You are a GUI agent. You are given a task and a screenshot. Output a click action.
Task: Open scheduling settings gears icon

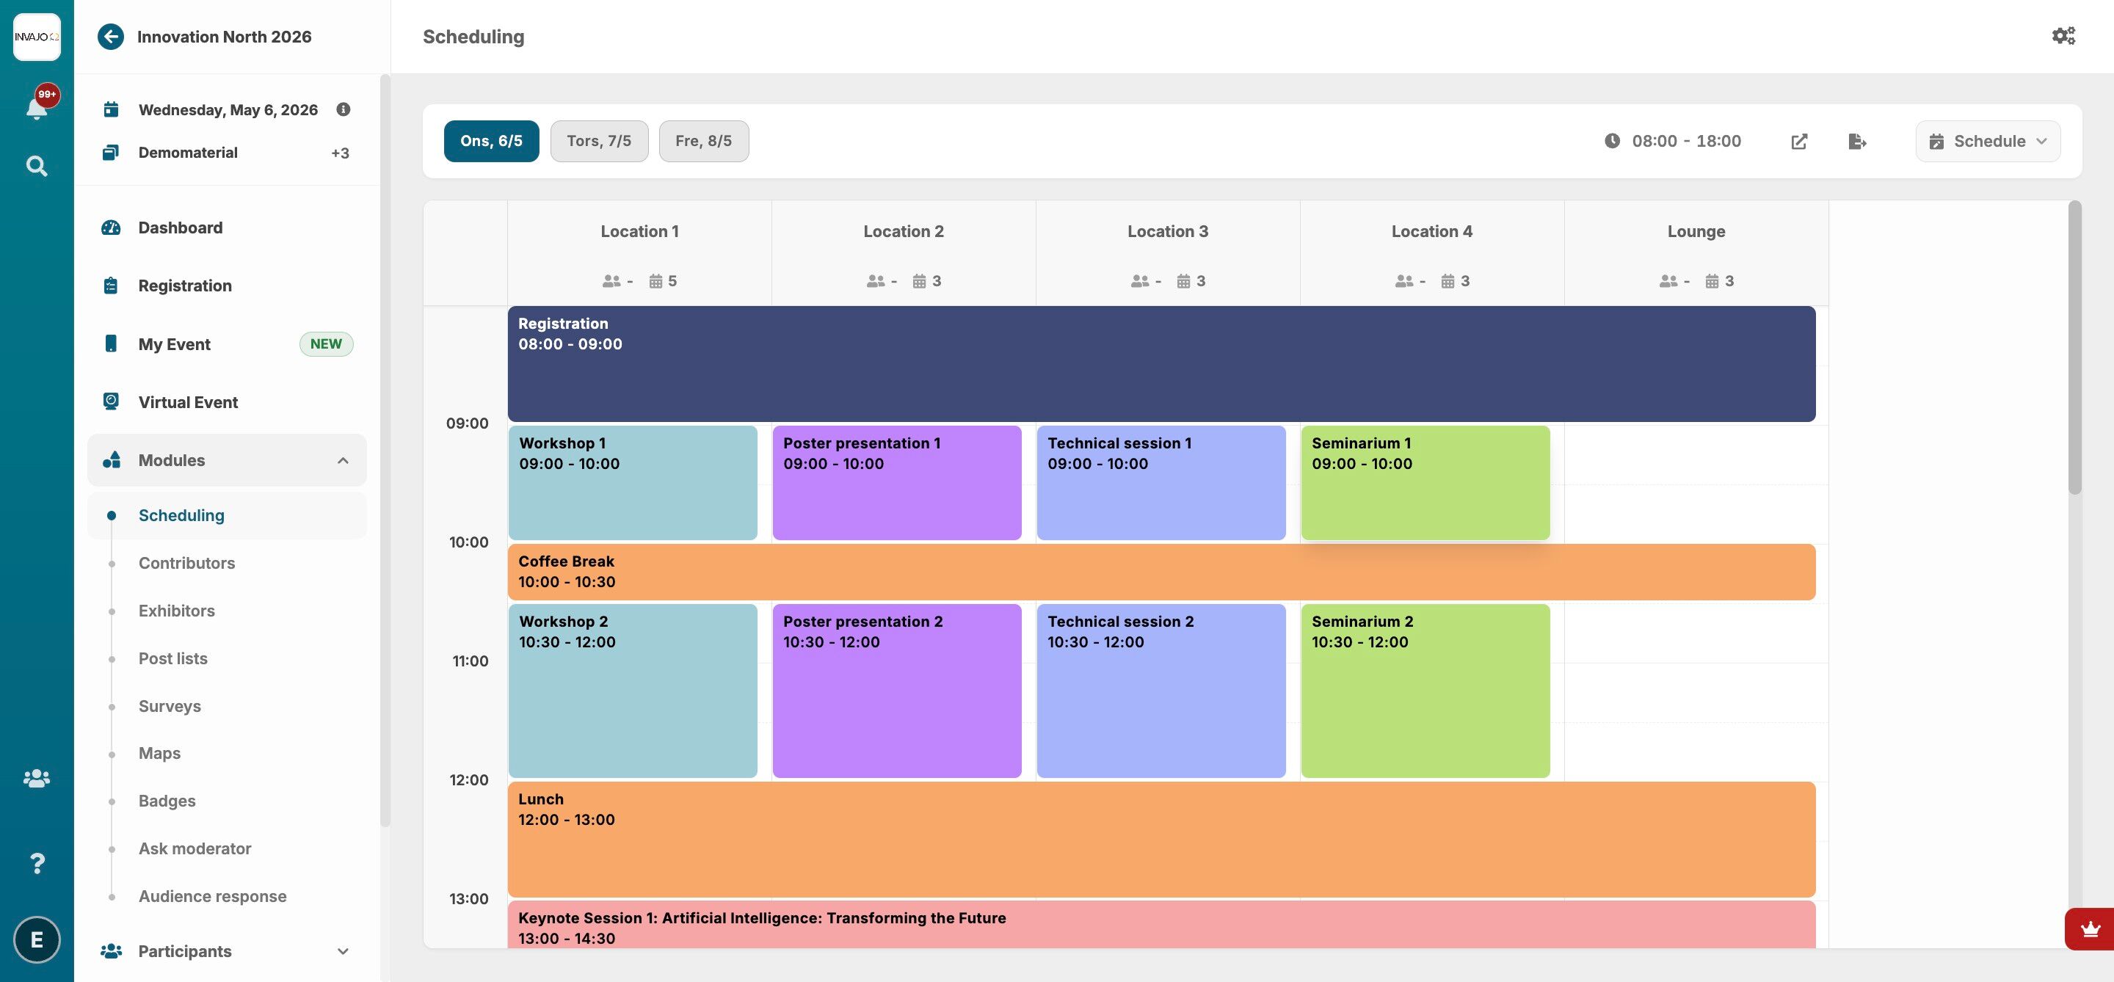click(x=2063, y=36)
